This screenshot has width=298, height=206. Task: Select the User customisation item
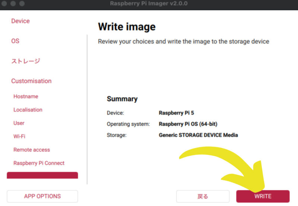coord(19,123)
